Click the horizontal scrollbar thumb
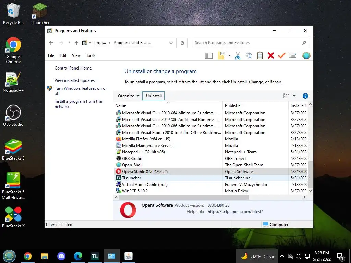Screen dimensions: 351x263 (184, 197)
